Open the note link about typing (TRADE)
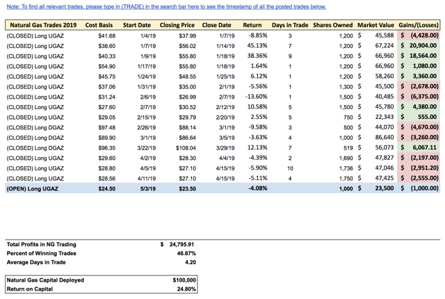Viewport: 445px width, 299px height. tap(166, 6)
